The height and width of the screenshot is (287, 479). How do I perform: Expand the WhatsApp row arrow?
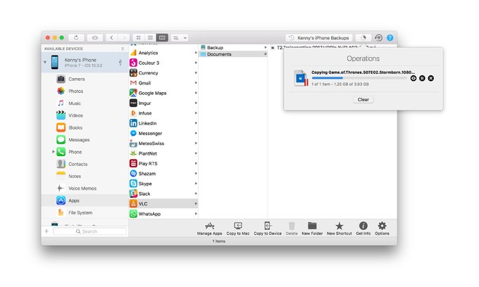pyautogui.click(x=196, y=214)
